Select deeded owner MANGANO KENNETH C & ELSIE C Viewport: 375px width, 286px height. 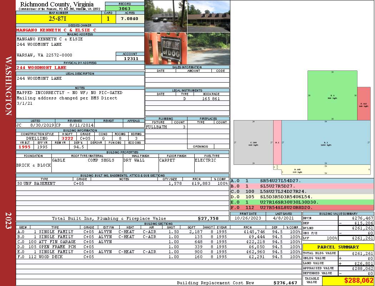coord(56,30)
